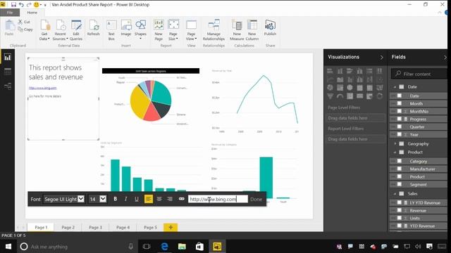Screen dimensions: 451x253
Task: Click the bing.com link in text box
Action: point(42,88)
